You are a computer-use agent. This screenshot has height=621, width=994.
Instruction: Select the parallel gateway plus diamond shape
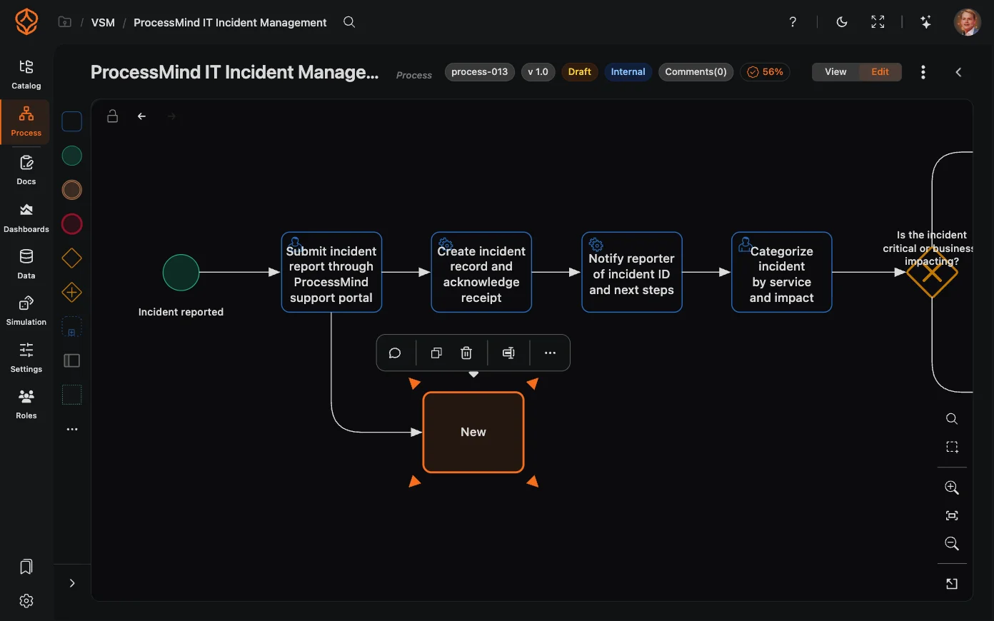[x=72, y=293]
